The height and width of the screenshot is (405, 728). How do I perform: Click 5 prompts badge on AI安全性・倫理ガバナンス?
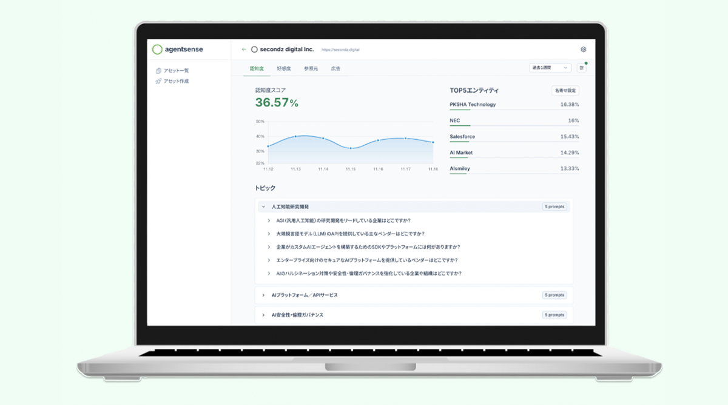554,315
